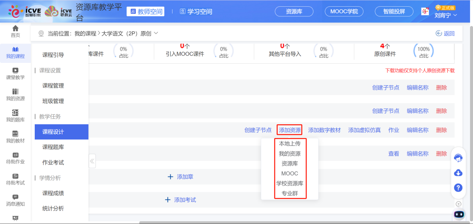Collapse the left course menu panel
This screenshot has width=473, height=224.
pos(92,161)
